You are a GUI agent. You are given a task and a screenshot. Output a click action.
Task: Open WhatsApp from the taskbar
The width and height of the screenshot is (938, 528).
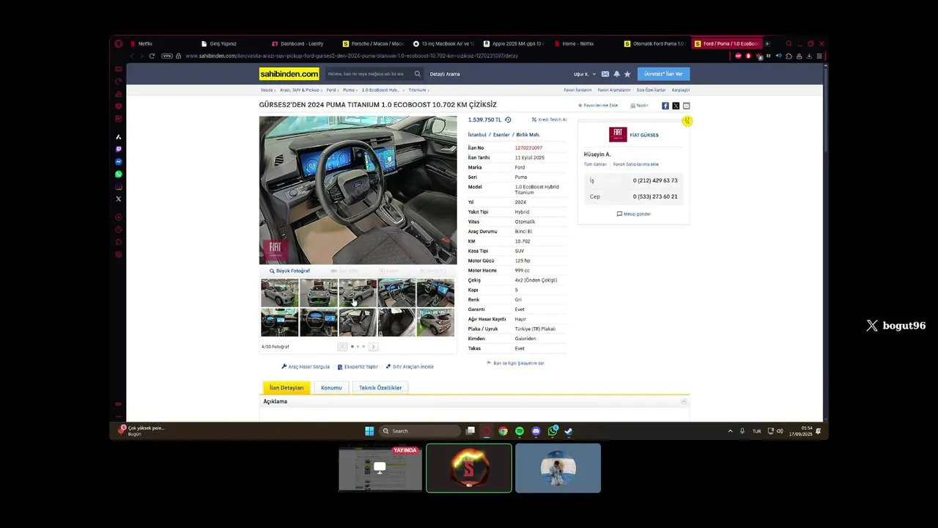[553, 431]
